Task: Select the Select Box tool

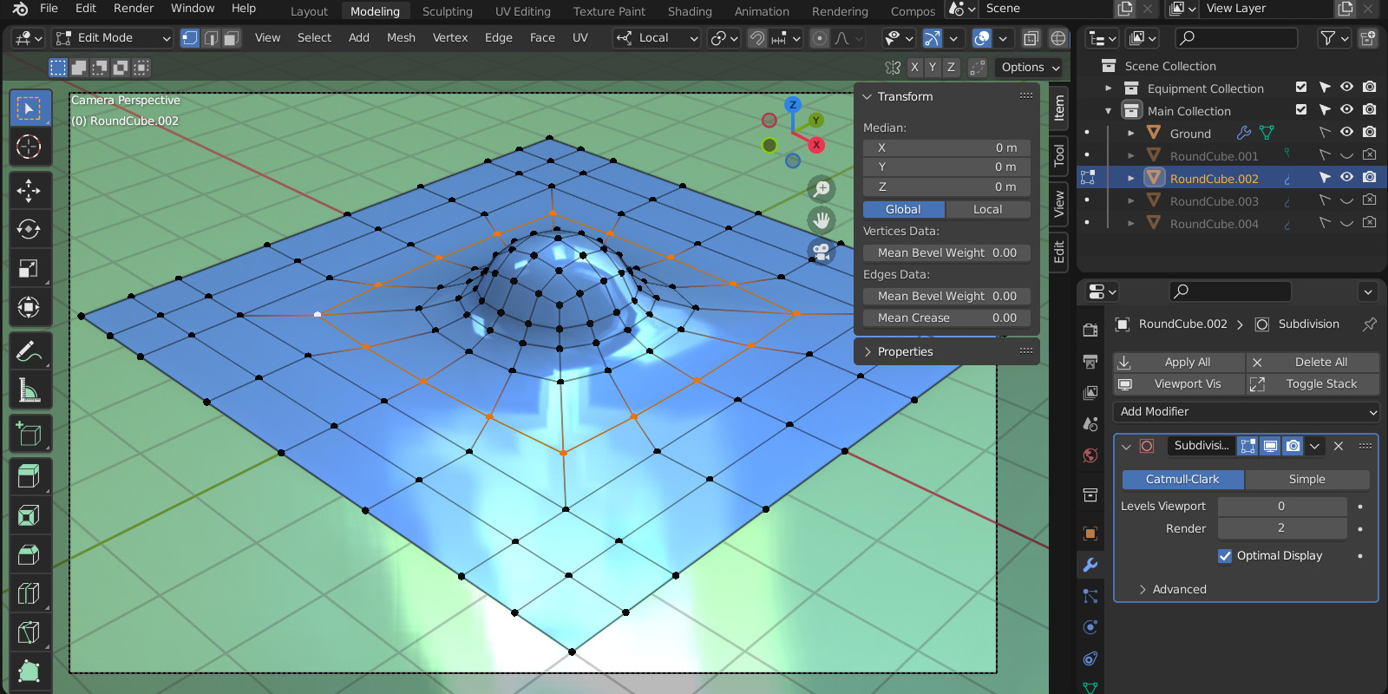Action: coord(29,109)
